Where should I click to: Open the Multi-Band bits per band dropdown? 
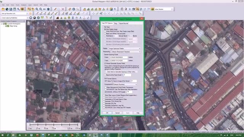point(116,36)
